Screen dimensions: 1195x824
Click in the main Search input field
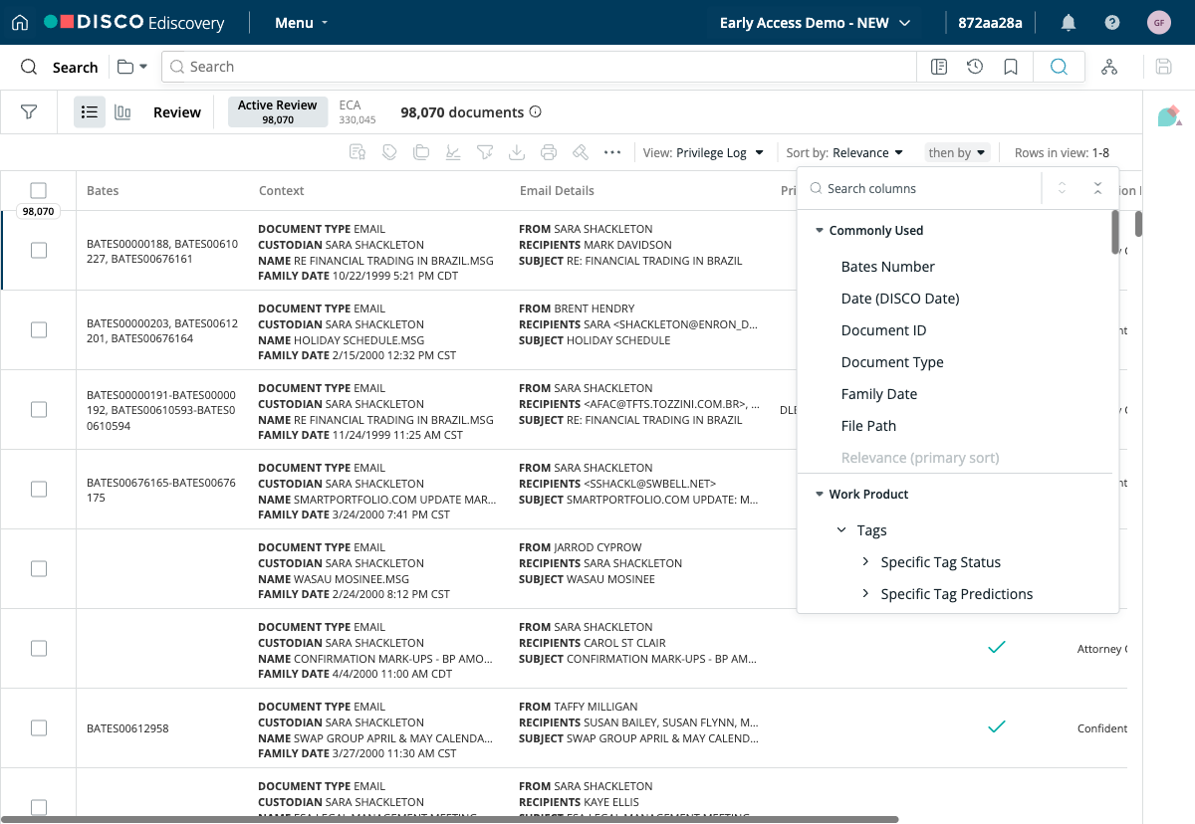point(539,67)
